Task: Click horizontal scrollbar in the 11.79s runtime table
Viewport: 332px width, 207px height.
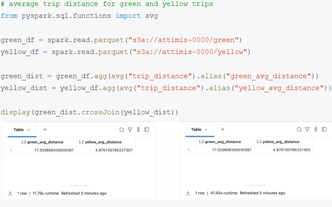Action: pyautogui.click(x=79, y=185)
